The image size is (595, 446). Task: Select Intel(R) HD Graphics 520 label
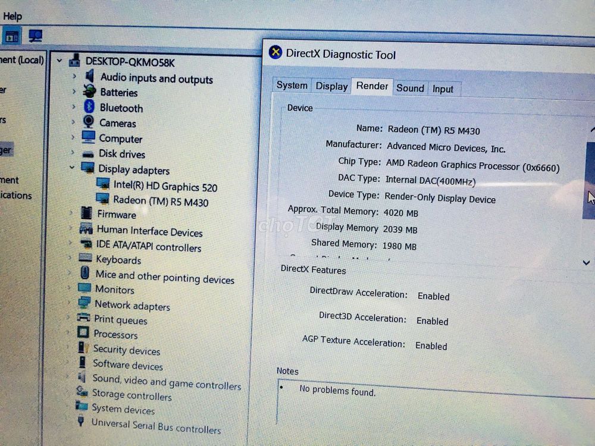click(x=165, y=186)
